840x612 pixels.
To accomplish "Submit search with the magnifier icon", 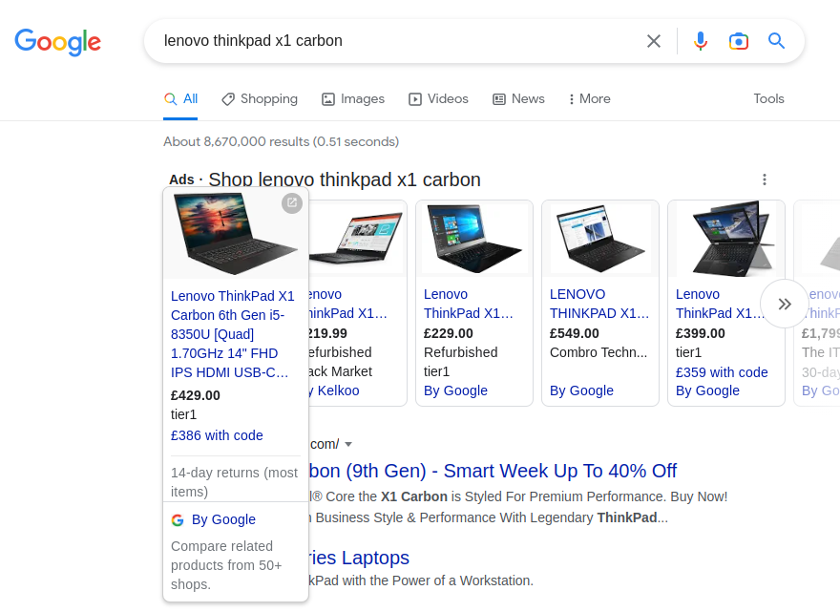I will 777,41.
